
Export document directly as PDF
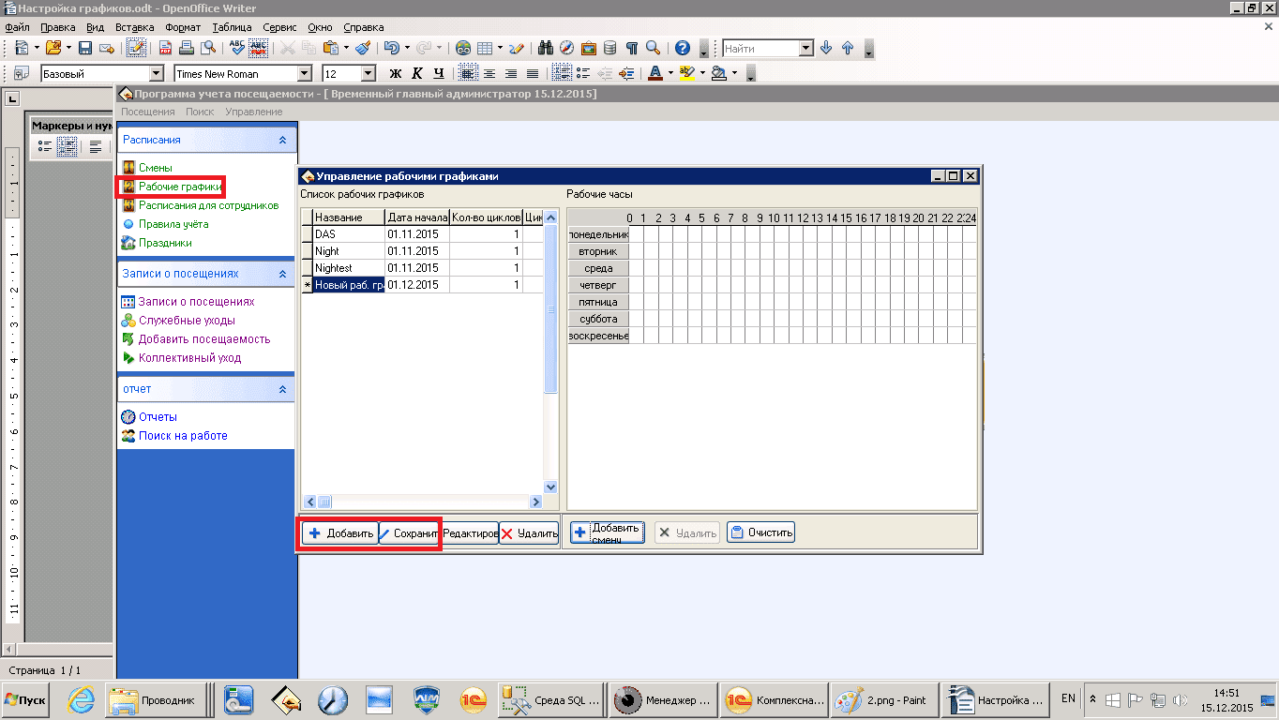point(165,48)
